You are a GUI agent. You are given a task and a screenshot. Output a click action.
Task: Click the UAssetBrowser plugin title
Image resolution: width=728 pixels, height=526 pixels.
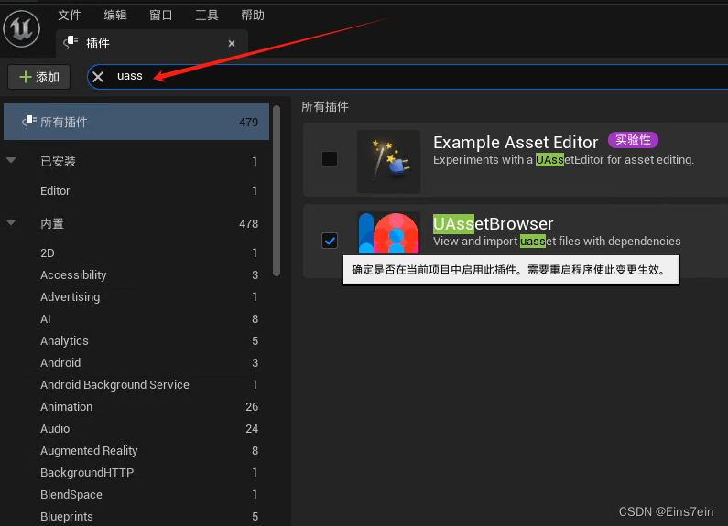click(x=493, y=223)
